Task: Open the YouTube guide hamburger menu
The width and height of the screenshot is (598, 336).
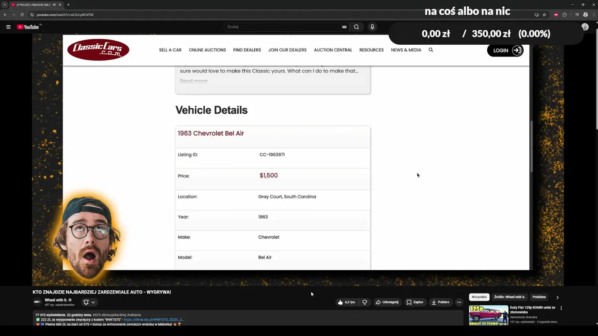Action: click(8, 27)
